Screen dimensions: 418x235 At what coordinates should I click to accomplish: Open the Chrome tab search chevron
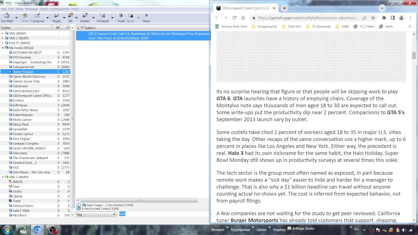382,8
